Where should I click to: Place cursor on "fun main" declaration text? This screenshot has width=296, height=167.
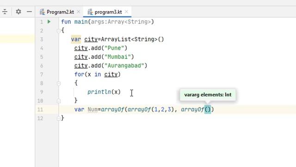(x=74, y=22)
